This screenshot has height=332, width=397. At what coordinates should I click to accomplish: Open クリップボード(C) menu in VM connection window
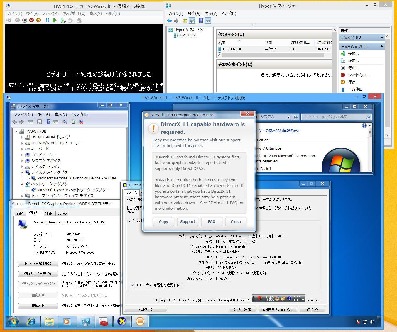pyautogui.click(x=74, y=13)
